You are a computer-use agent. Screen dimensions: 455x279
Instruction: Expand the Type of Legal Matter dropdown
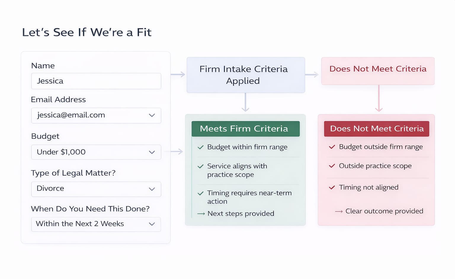(96, 189)
